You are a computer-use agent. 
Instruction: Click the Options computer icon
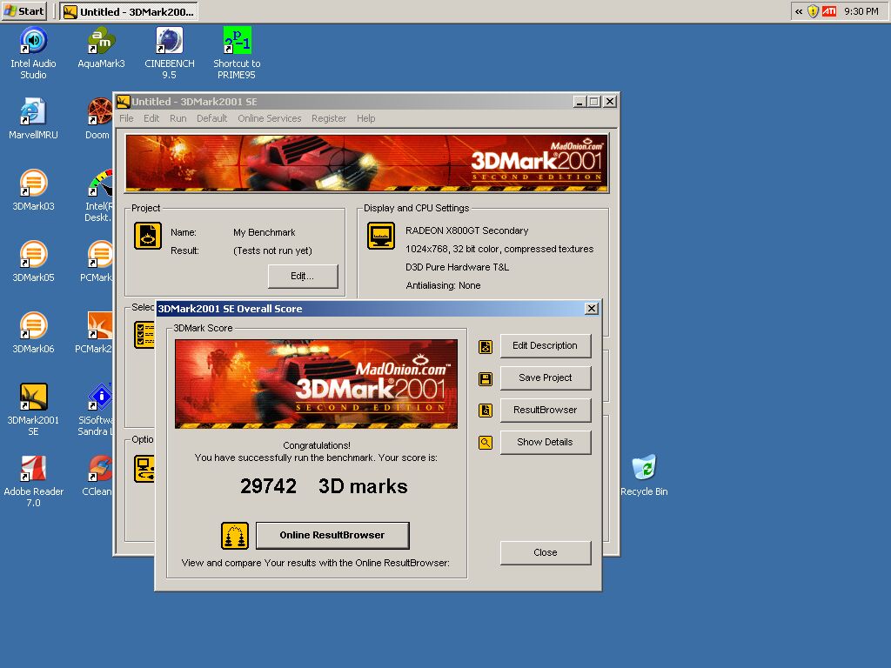coord(144,469)
